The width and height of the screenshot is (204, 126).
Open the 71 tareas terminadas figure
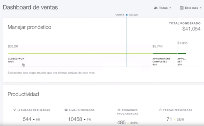tap(169, 119)
